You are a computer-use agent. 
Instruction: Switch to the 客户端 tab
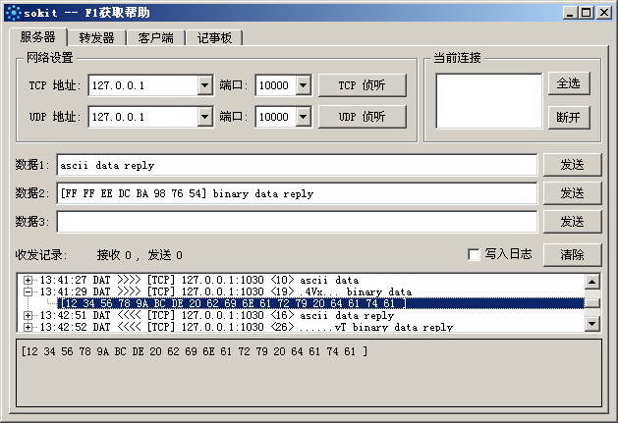coord(155,38)
